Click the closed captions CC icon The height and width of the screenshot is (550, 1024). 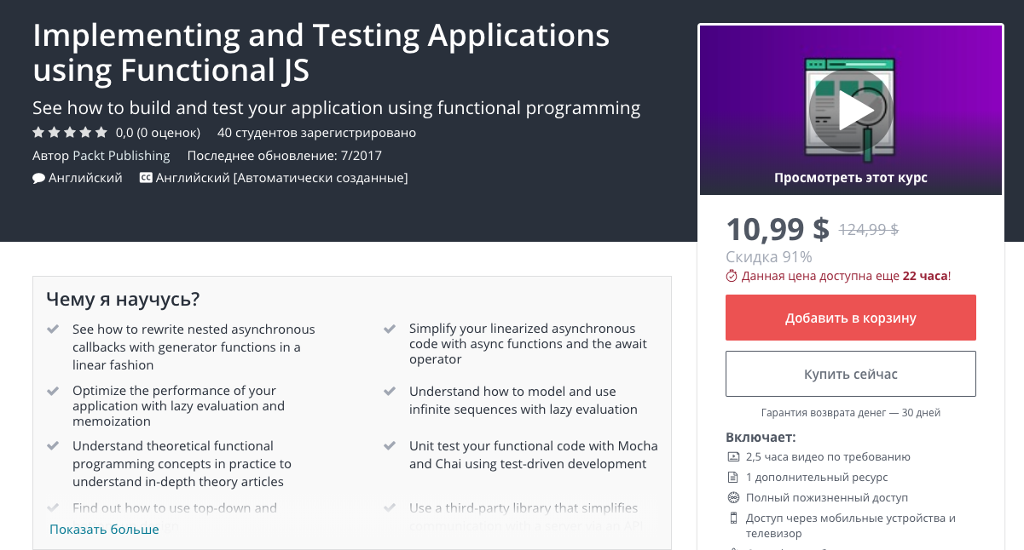[x=146, y=179]
